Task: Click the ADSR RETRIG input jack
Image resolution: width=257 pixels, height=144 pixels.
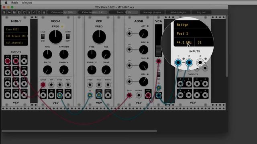Action: coord(139,95)
